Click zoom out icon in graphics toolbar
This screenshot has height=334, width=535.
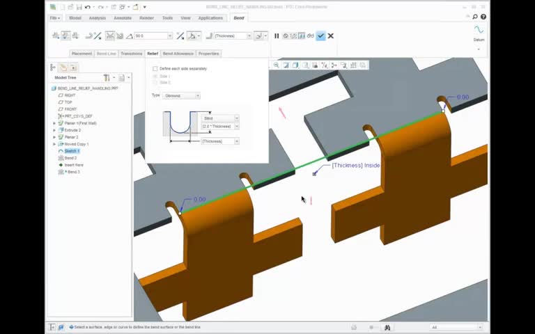pyautogui.click(x=276, y=65)
